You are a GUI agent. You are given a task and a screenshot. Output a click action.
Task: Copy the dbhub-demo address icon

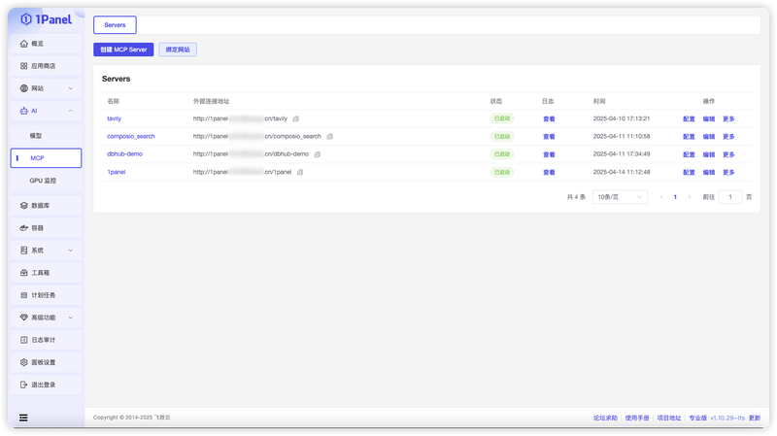[318, 154]
